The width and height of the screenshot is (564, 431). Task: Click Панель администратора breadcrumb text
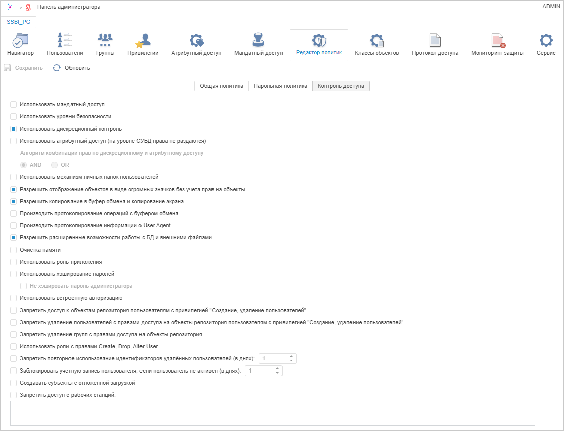pos(68,7)
